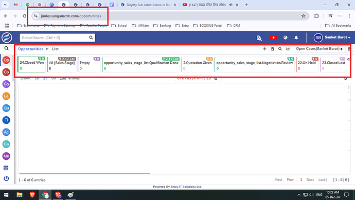Select the '24.Closed Won' stage card
This screenshot has height=200, width=355.
(31, 64)
